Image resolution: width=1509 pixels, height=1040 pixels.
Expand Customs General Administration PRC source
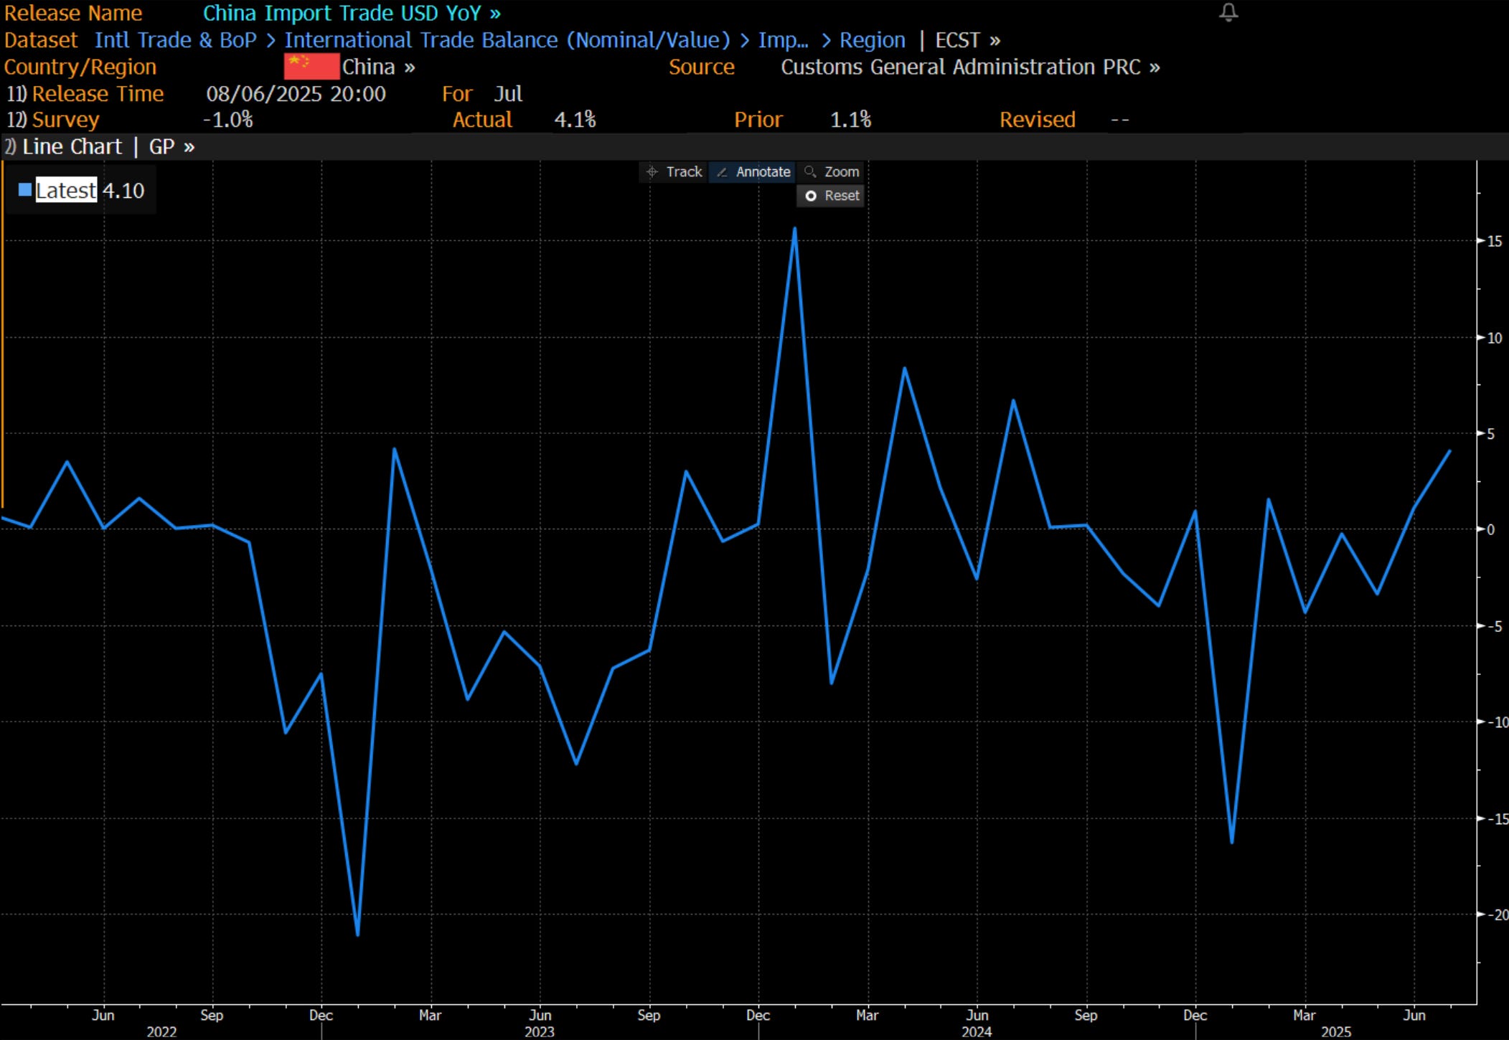[x=969, y=67]
